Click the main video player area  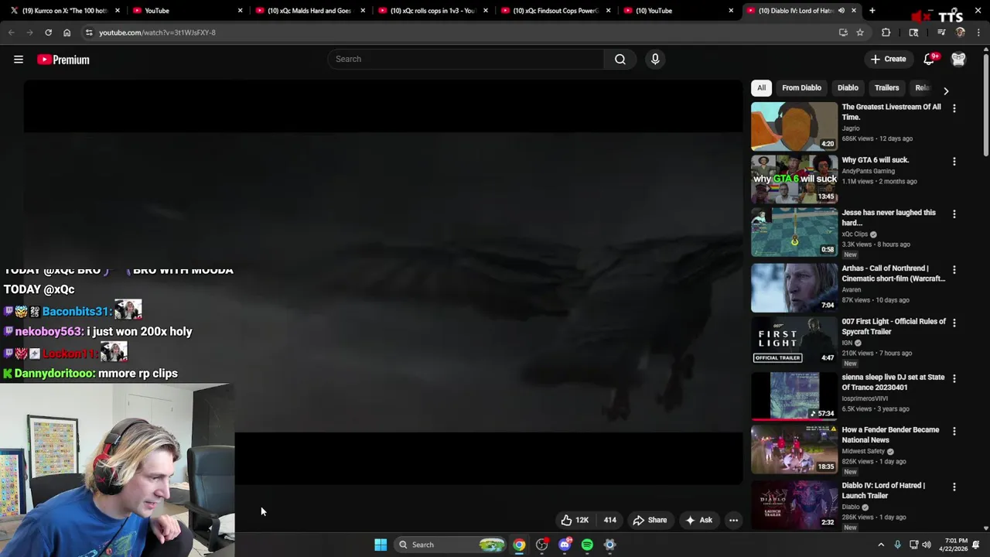pyautogui.click(x=383, y=282)
